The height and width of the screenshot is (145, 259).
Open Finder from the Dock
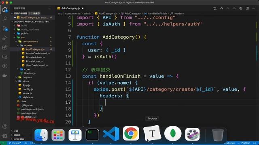41,135
